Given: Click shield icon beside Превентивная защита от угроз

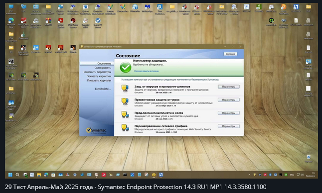Looking at the screenshot, I should [x=125, y=101].
